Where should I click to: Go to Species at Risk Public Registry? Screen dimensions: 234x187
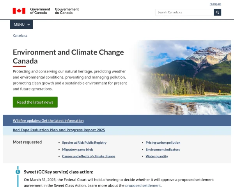coord(84,143)
